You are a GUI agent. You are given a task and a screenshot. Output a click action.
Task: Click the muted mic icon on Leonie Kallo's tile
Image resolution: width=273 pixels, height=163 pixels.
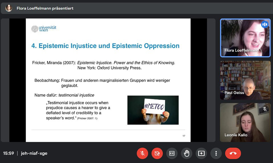click(x=264, y=109)
